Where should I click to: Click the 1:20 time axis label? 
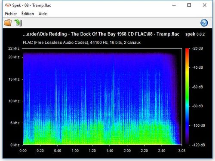[x=92, y=151]
